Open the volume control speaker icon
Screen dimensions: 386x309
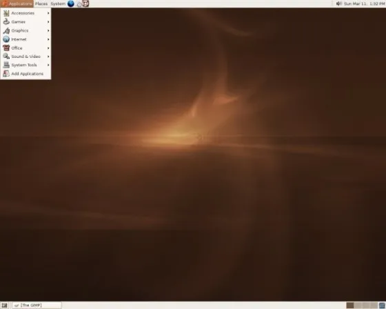click(339, 3)
